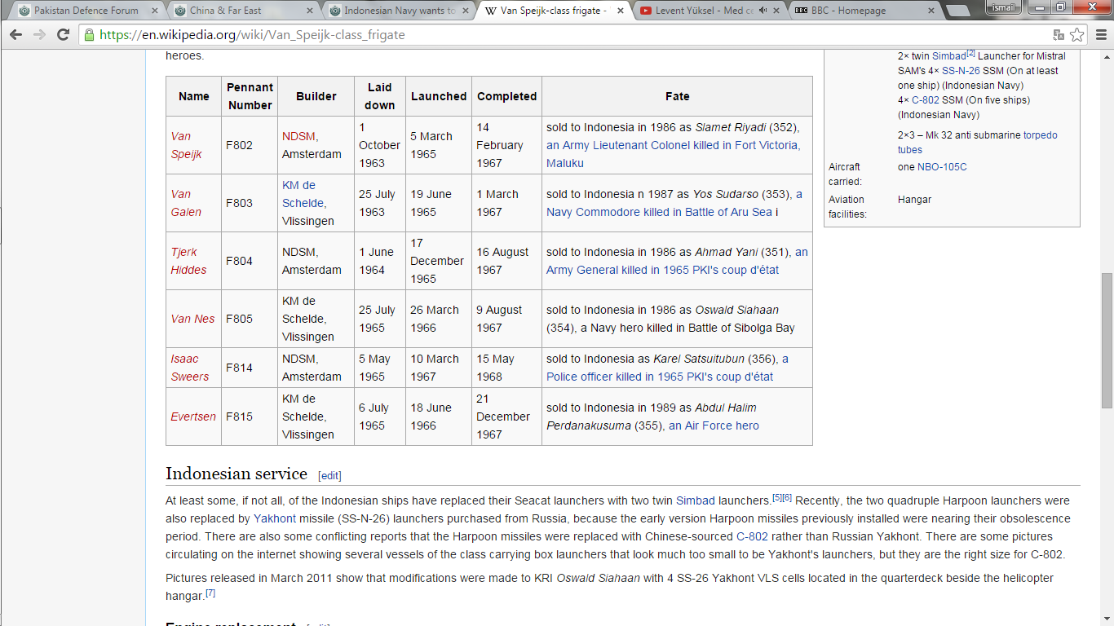Open the Simbad link in the infobox

948,56
